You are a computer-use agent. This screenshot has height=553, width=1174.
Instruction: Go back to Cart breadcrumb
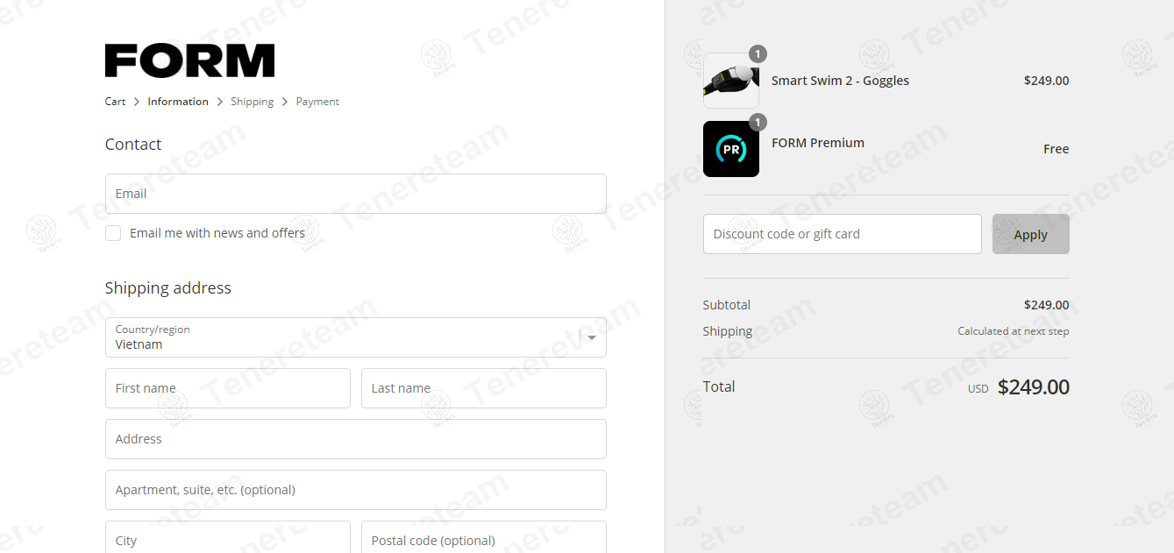point(115,102)
